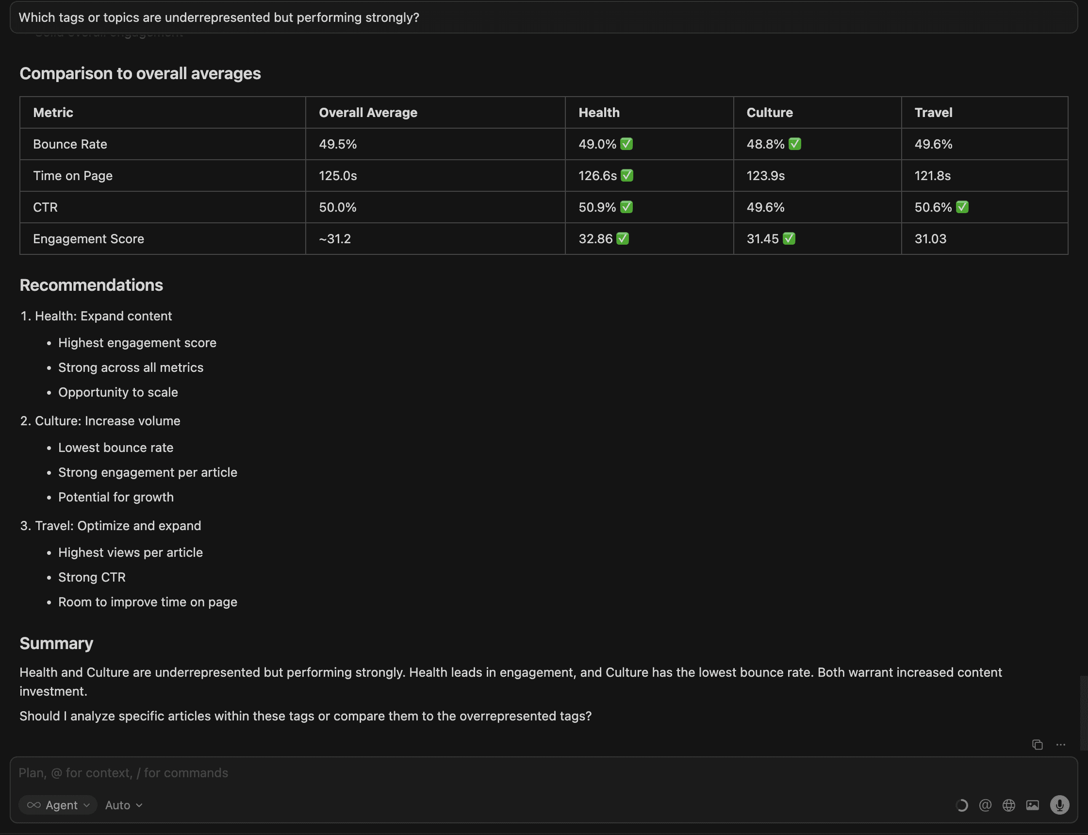Start voice input with microphone button
The height and width of the screenshot is (835, 1088).
(x=1059, y=805)
